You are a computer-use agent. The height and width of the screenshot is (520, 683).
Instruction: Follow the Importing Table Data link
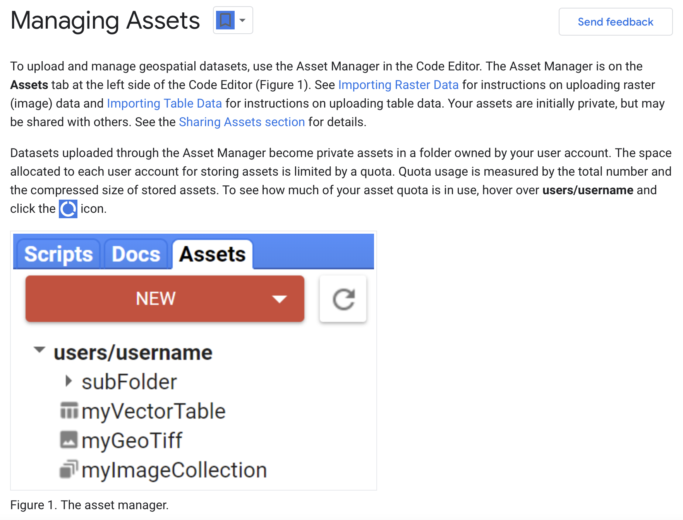pos(164,103)
